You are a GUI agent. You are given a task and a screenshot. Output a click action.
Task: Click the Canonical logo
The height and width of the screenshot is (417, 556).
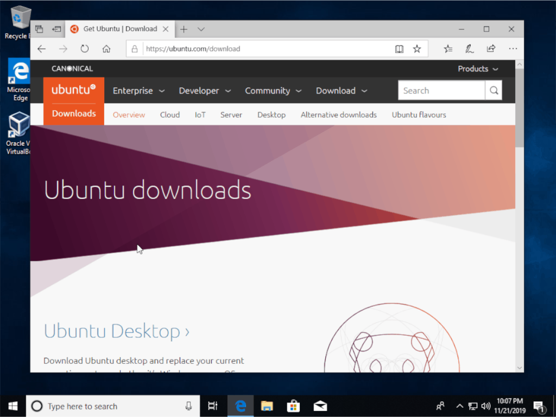tap(72, 68)
